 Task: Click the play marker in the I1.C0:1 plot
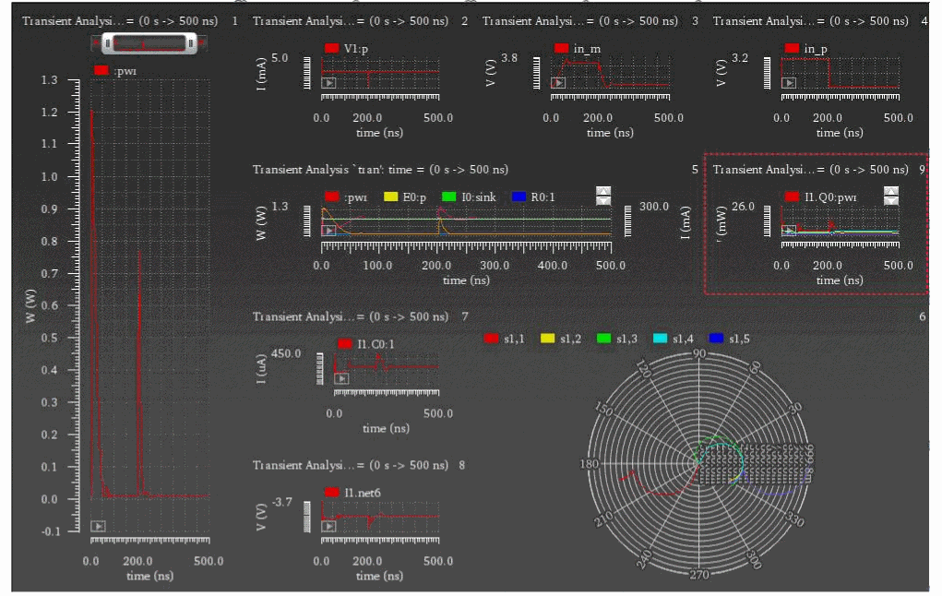[x=341, y=378]
